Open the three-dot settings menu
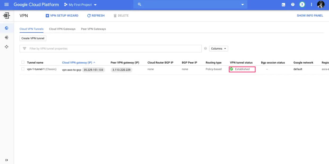Image resolution: width=329 pixels, height=164 pixels. pyautogui.click(x=311, y=5)
